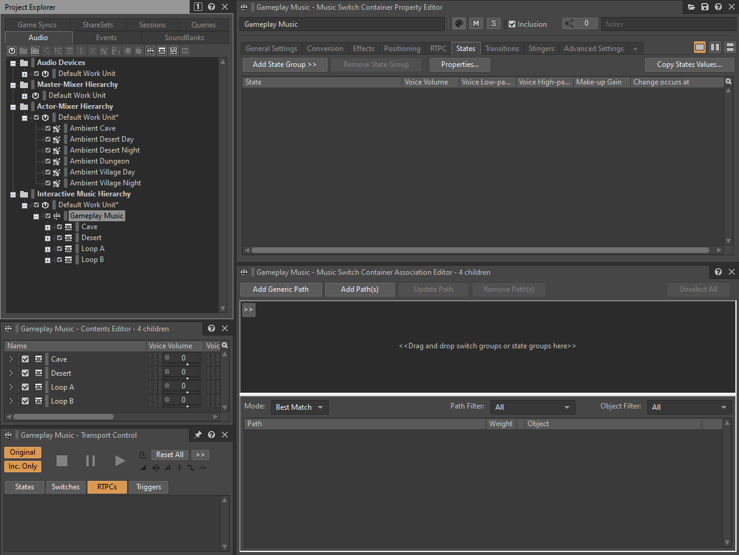
Task: Toggle the Inclusion checkbox
Action: click(x=512, y=24)
